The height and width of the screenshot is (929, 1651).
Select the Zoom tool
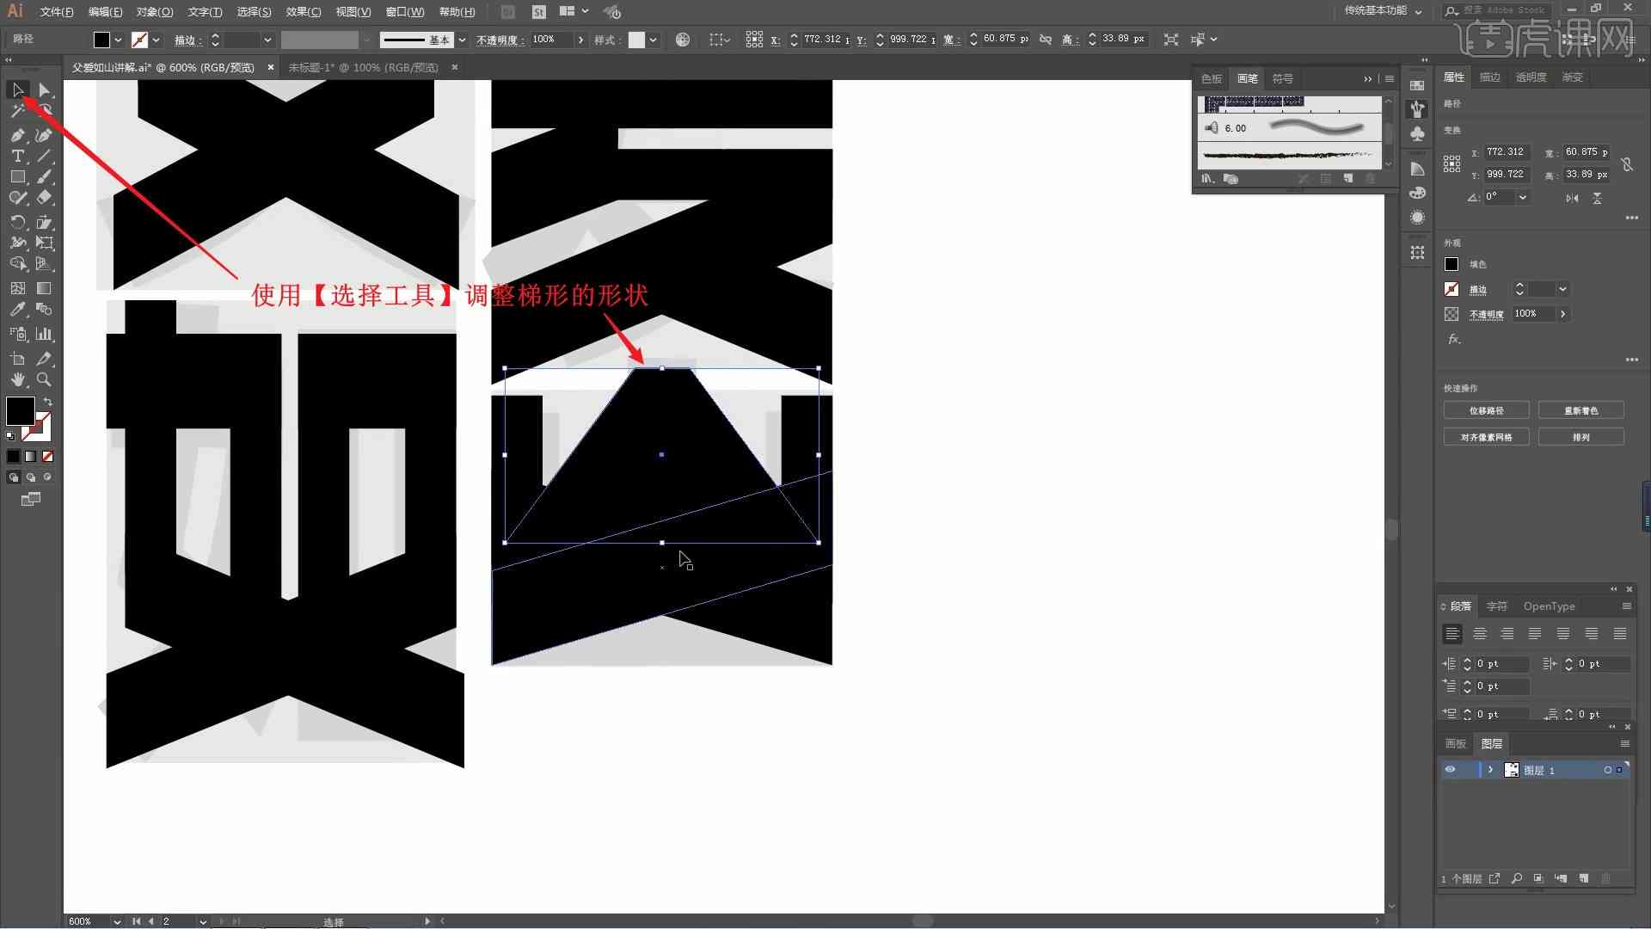(44, 378)
